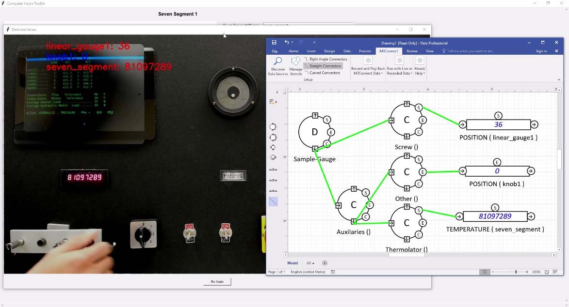This screenshot has width=569, height=307.
Task: Switch to the Home ribbon tab
Action: click(293, 51)
